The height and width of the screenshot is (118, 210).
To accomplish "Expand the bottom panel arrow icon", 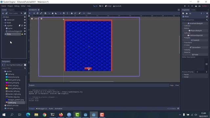I will (x=178, y=108).
